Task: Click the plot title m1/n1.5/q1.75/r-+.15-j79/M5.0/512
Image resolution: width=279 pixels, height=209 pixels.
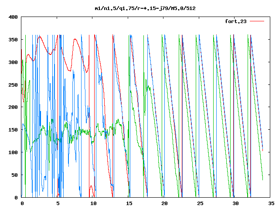Action: tap(145, 8)
